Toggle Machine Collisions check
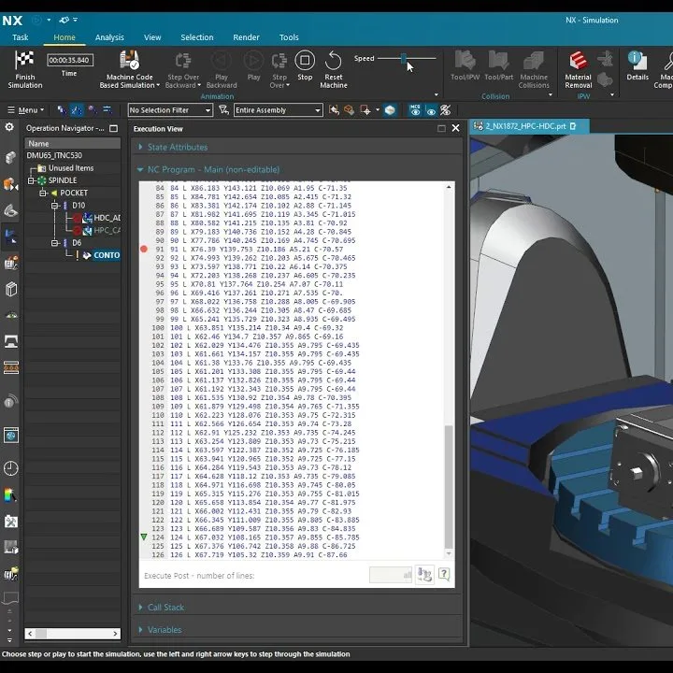Screen dimensions: 673x673 pyautogui.click(x=534, y=60)
